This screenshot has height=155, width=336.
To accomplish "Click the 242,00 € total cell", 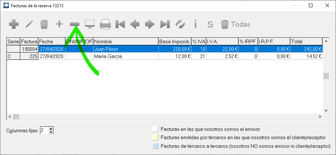I will pos(306,49).
